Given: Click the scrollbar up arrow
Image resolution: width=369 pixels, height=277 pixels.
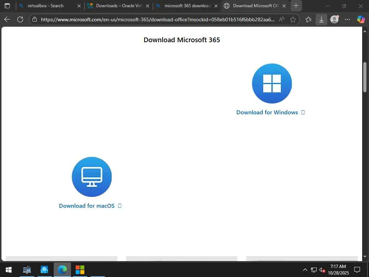Looking at the screenshot, I should point(365,31).
